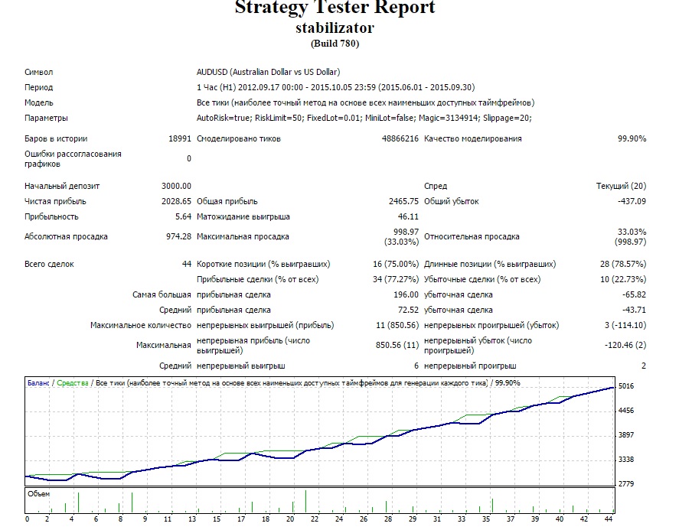Click total trades value 44
The width and height of the screenshot is (679, 530).
tap(187, 265)
